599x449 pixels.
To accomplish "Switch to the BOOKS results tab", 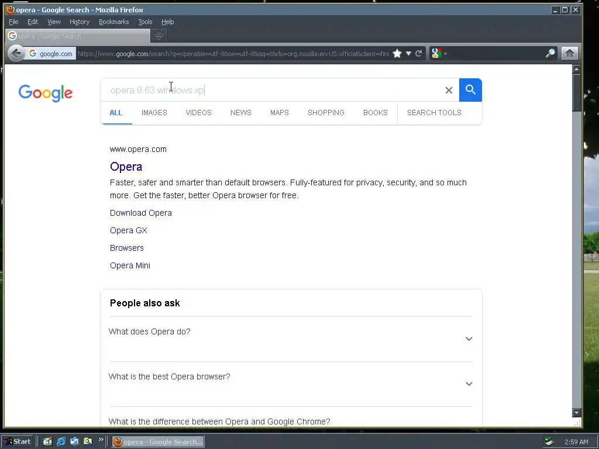I will [x=376, y=113].
